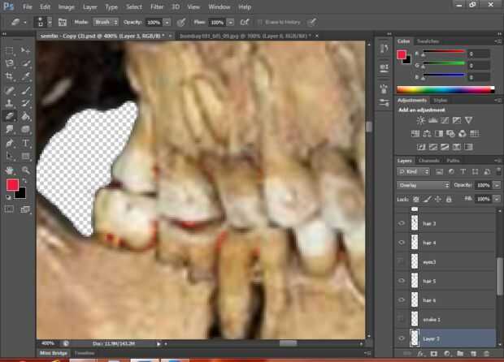This screenshot has width=504, height=362.
Task: Pick a color from the spectrum ramp
Action: point(445,89)
